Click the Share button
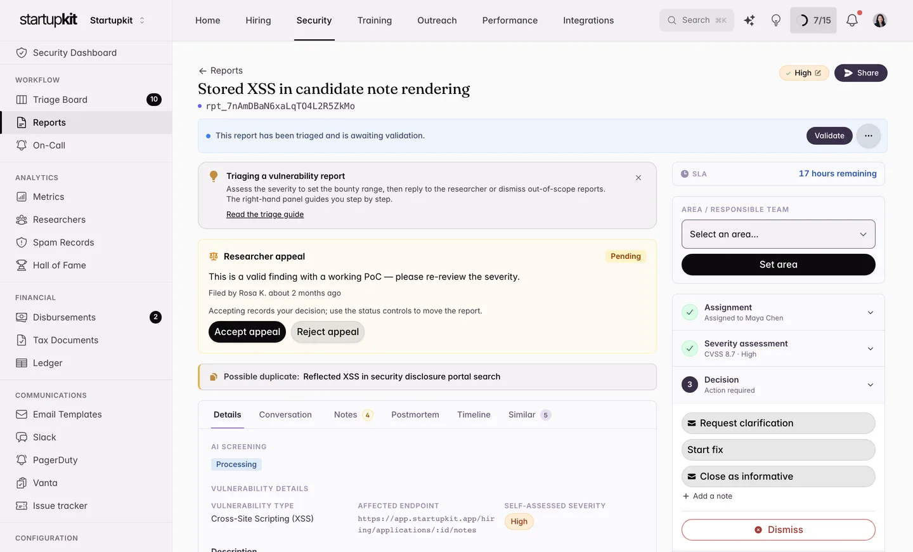 click(x=861, y=73)
